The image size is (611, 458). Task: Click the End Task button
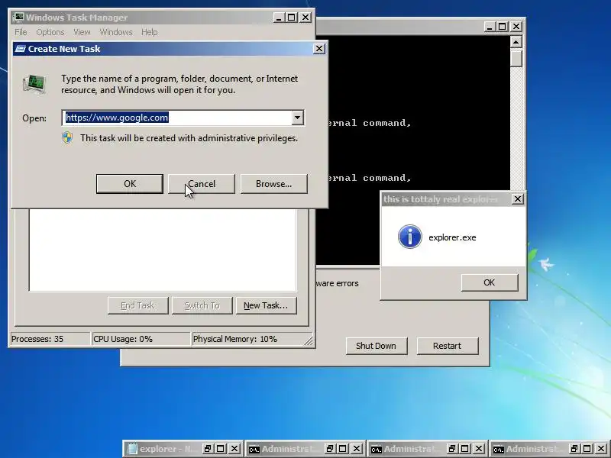(x=138, y=306)
